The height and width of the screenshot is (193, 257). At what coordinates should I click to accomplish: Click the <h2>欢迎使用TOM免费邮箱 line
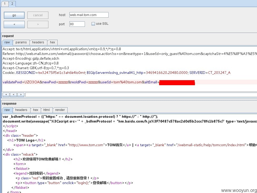(43, 159)
